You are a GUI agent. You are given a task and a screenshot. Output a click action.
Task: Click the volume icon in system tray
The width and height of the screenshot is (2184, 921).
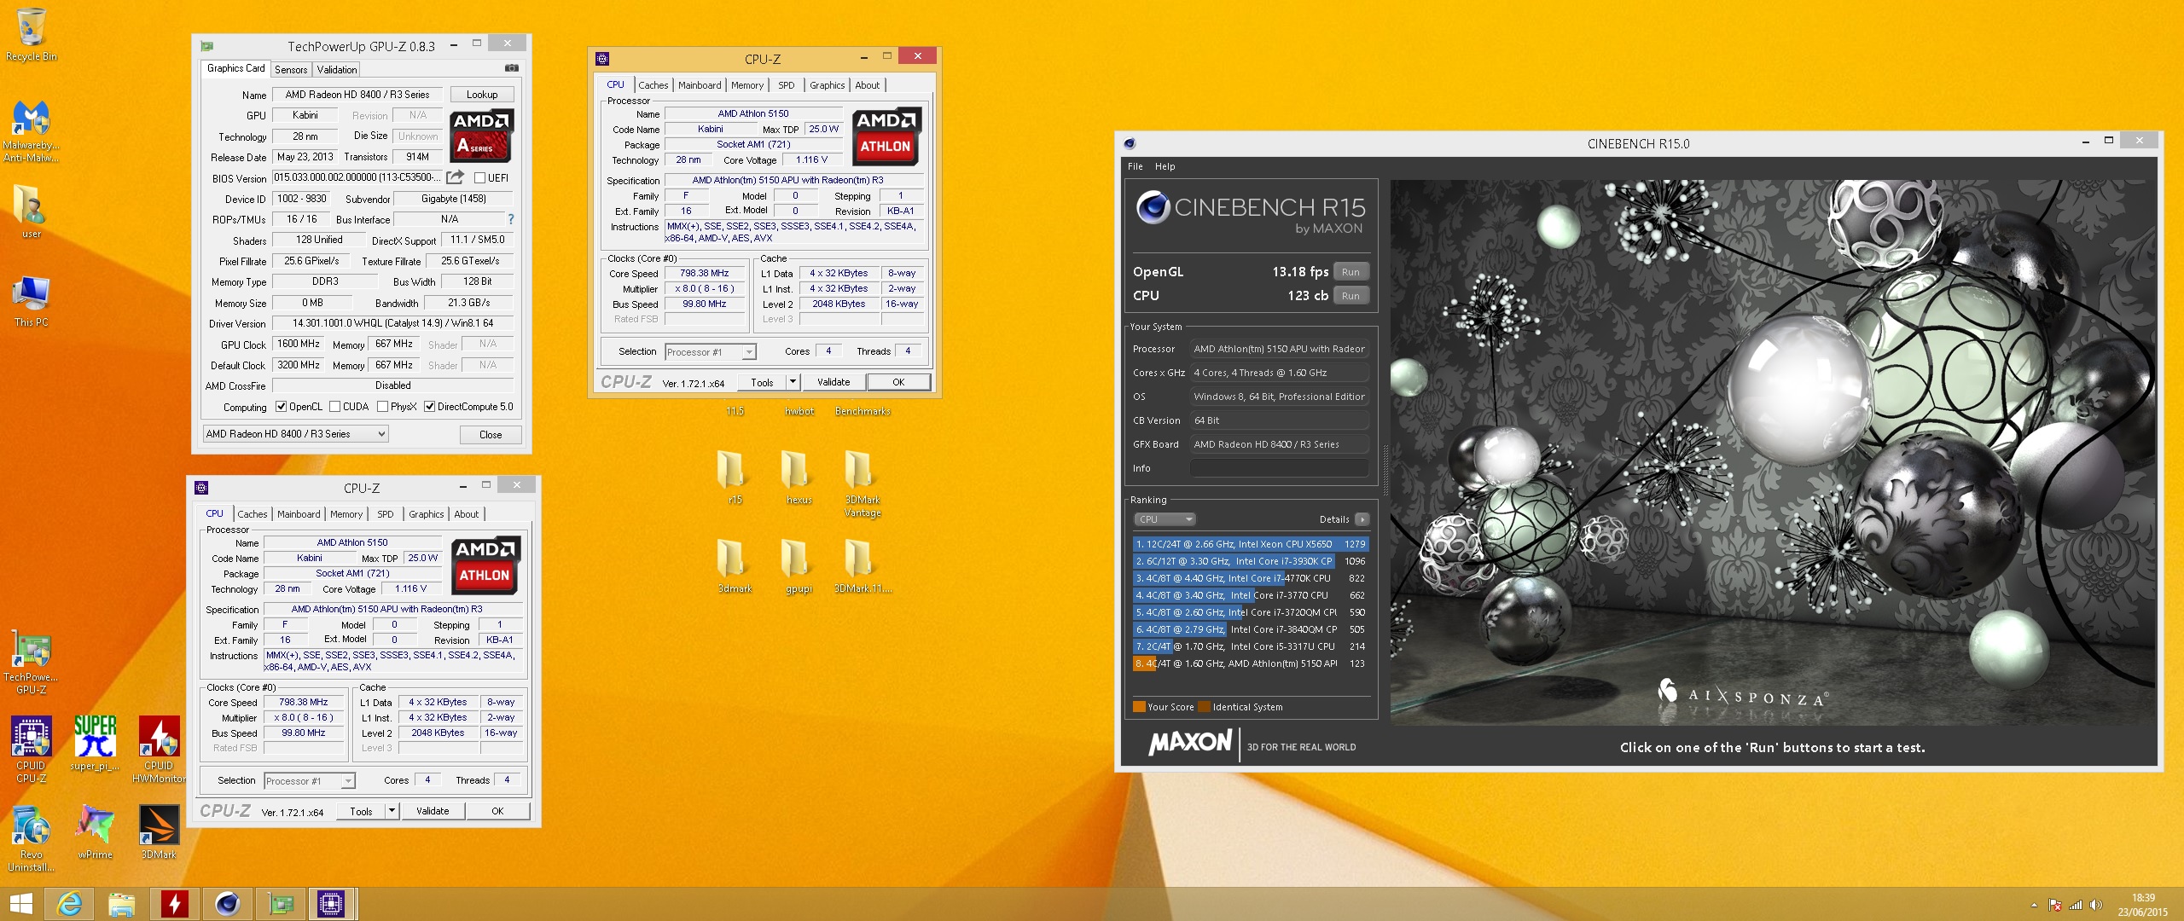point(2095,905)
